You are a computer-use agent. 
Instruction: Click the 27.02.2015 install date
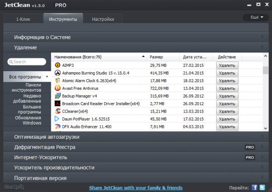193,66
